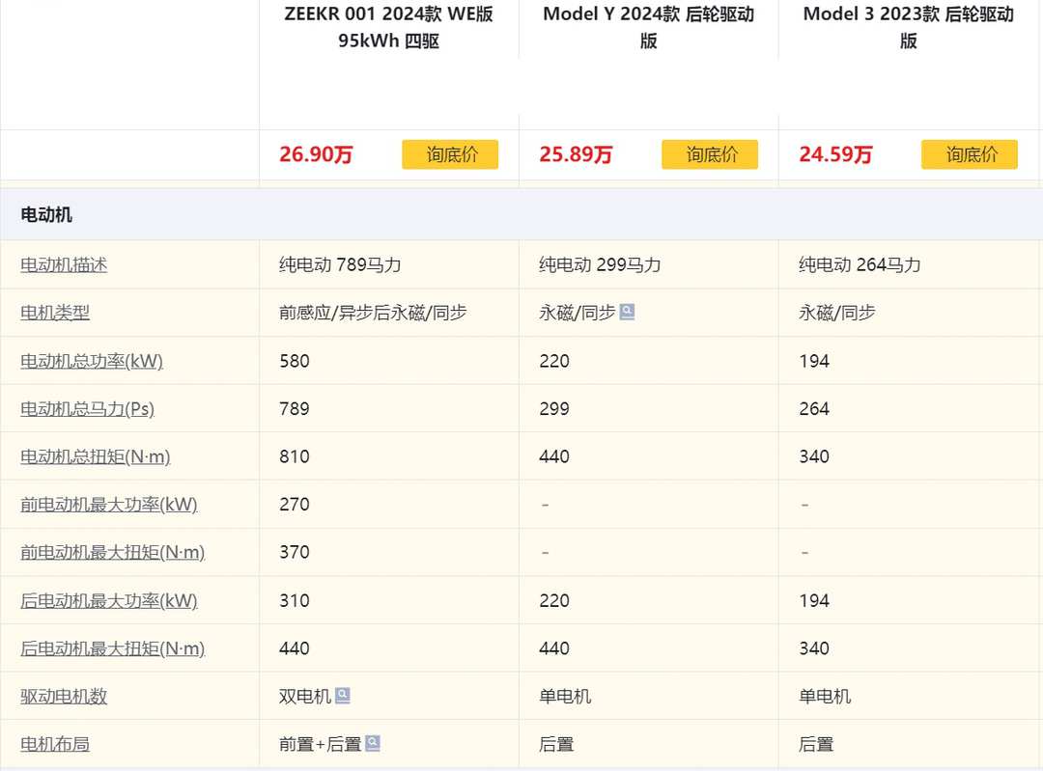1043x771 pixels.
Task: Open the 后电动机最大扭矩(N·m) link
Action: pyautogui.click(x=113, y=648)
